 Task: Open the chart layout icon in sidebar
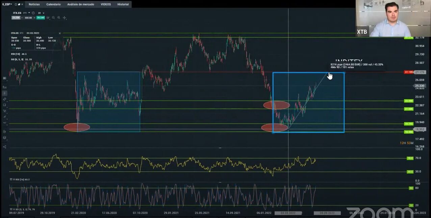point(4,78)
